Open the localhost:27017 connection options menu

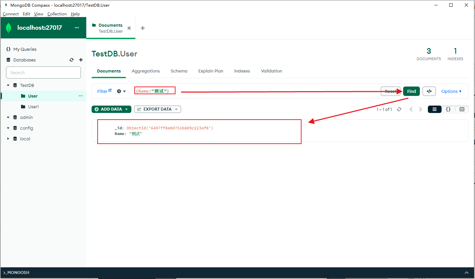click(x=77, y=28)
